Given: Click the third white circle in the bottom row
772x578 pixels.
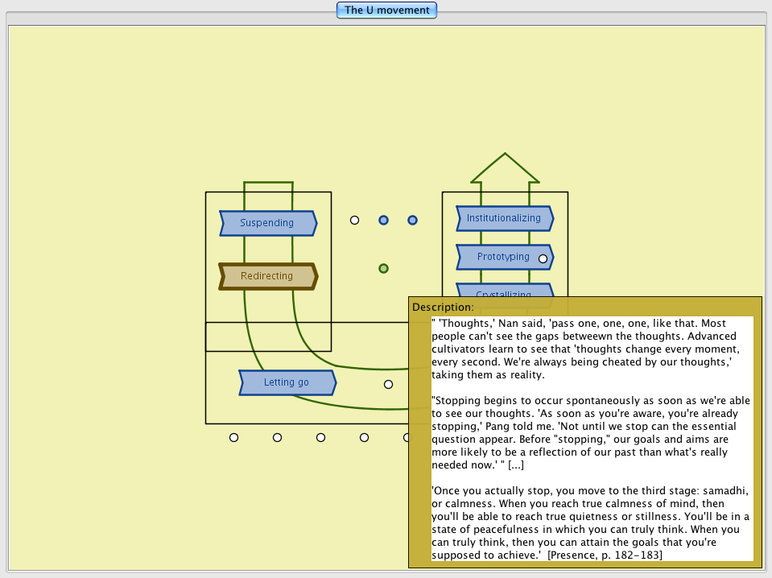Looking at the screenshot, I should pyautogui.click(x=320, y=437).
